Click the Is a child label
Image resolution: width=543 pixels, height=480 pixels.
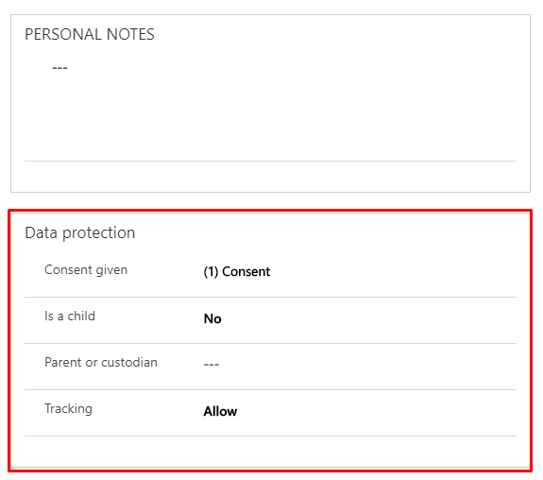(70, 317)
